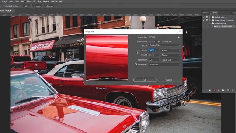236x133 pixels.
Task: Open the gear settings in Image Size dialog
Action: [x=178, y=37]
